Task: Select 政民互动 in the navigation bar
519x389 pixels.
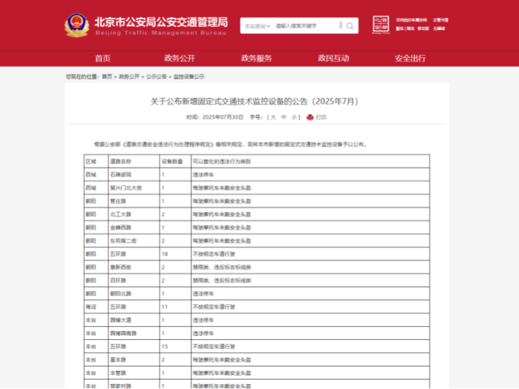Action: [x=333, y=58]
